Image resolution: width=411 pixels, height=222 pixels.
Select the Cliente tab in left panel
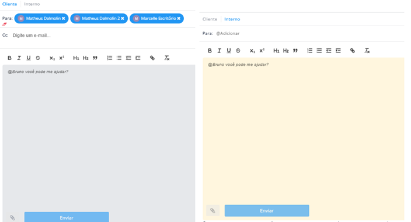pyautogui.click(x=9, y=4)
